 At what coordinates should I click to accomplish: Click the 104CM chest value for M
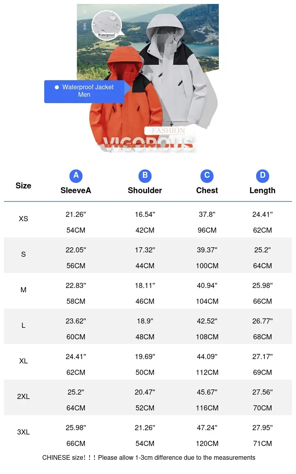coord(207,301)
